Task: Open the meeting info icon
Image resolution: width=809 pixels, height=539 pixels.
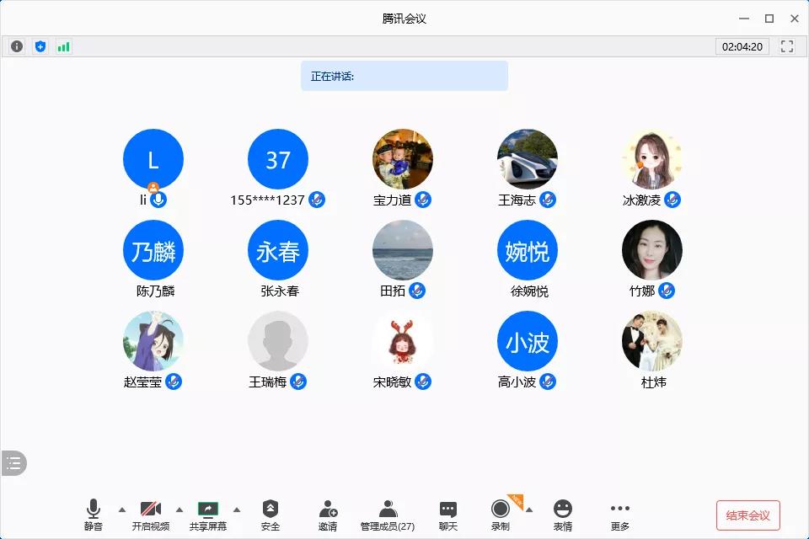Action: (x=16, y=46)
